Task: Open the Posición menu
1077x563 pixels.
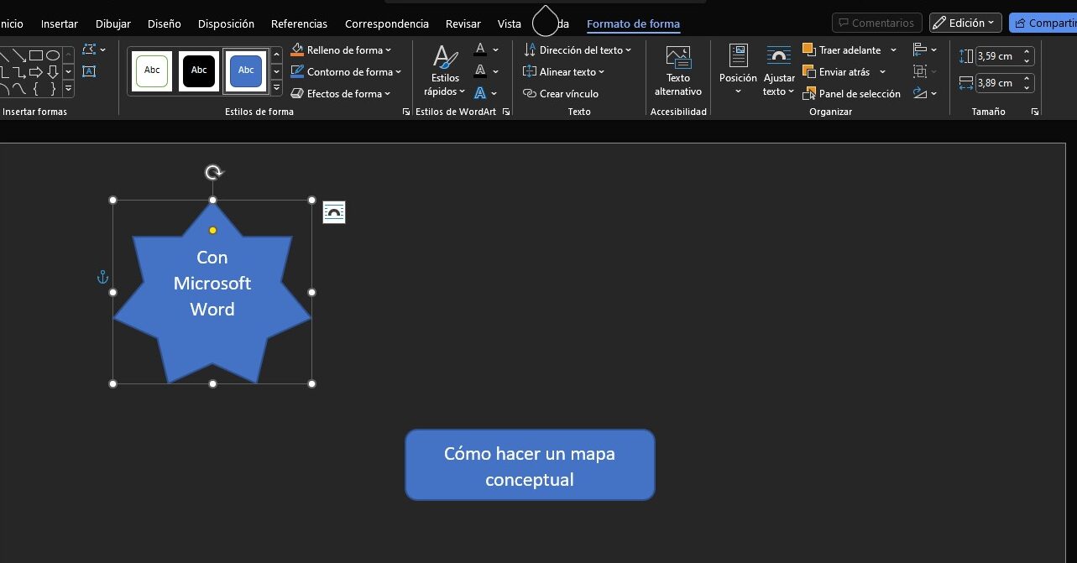Action: 738,70
